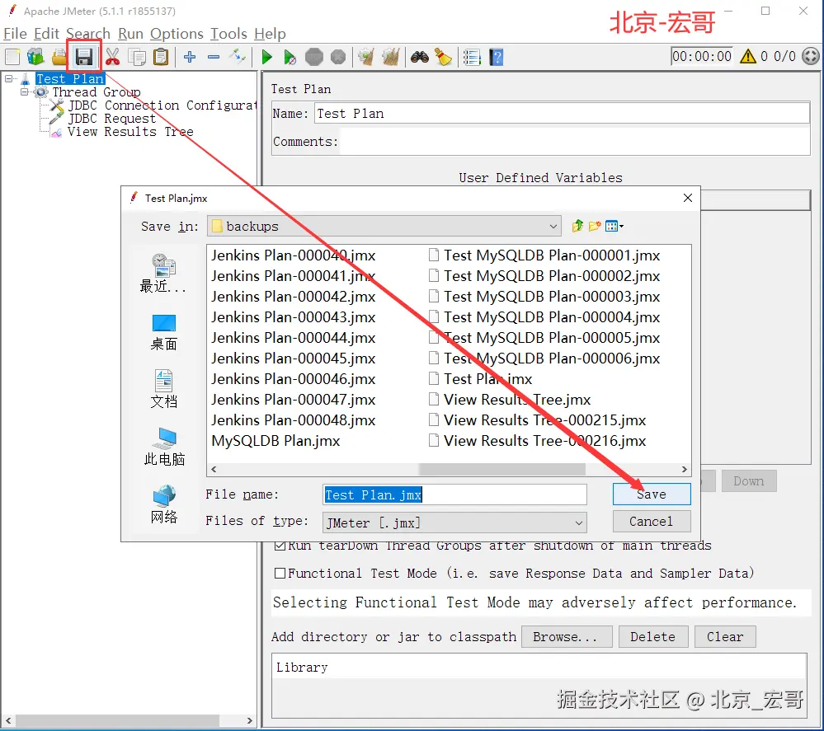Click the Reset Search broom icon
The image size is (824, 731).
coord(444,57)
